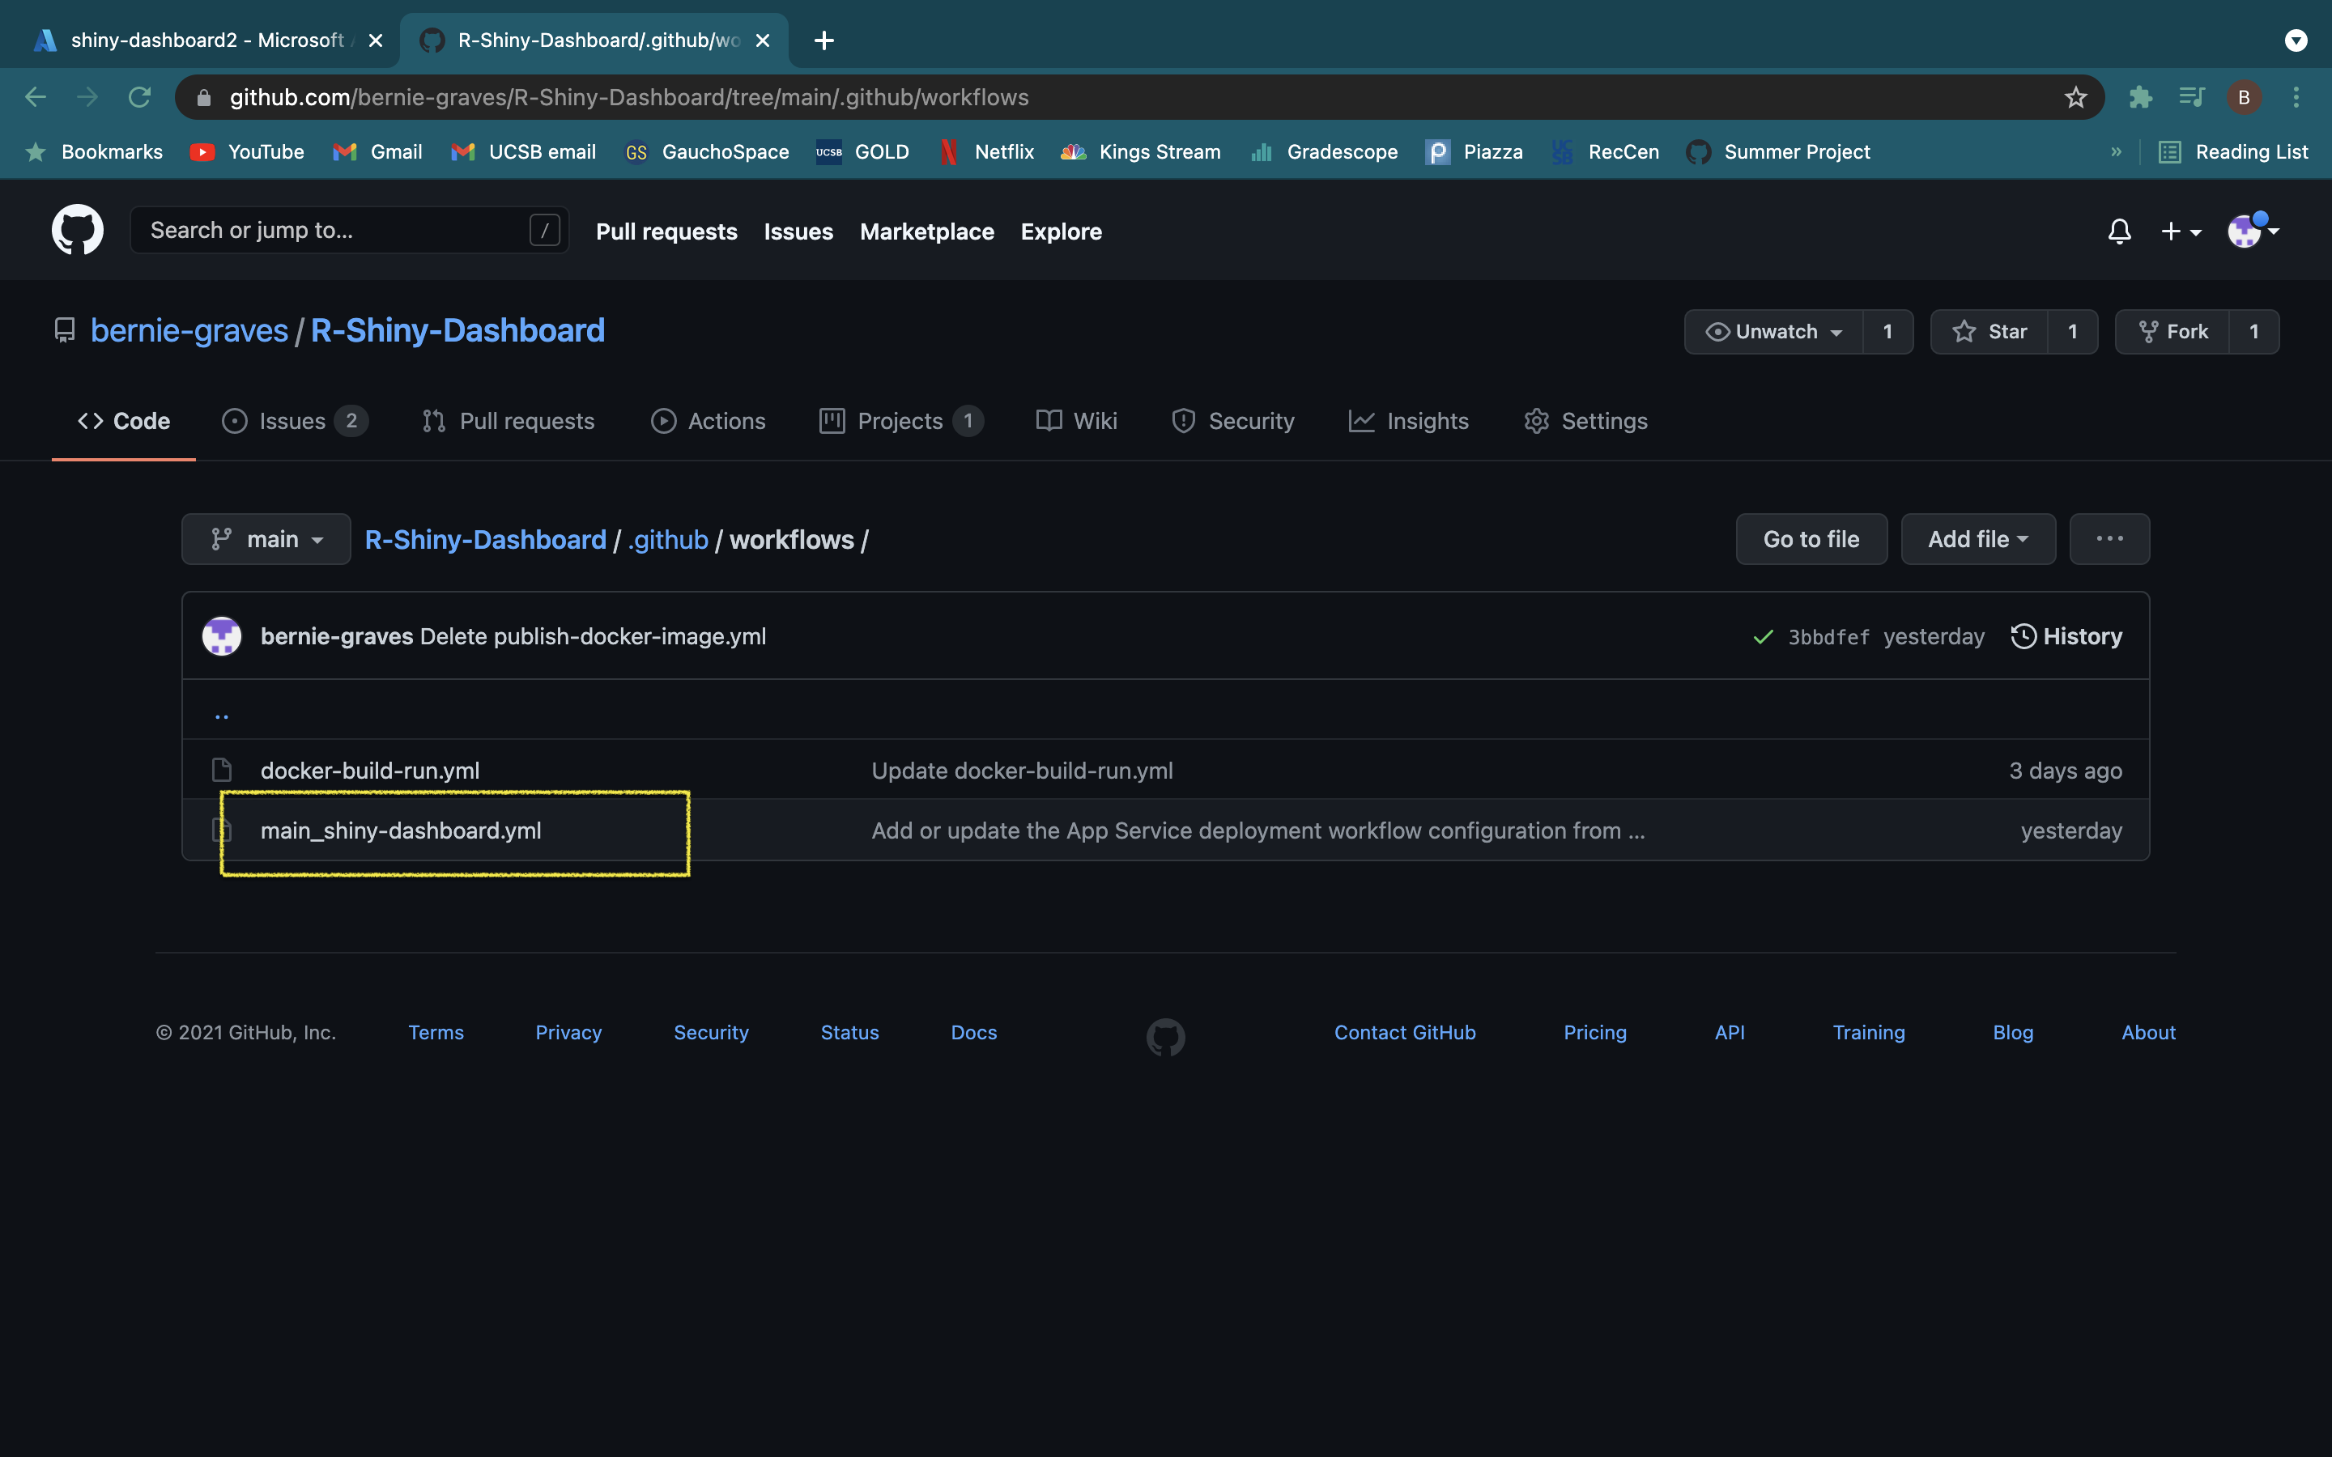Screen dimensions: 2332x1457
Task: Expand the Add file dropdown
Action: [x=1977, y=538]
